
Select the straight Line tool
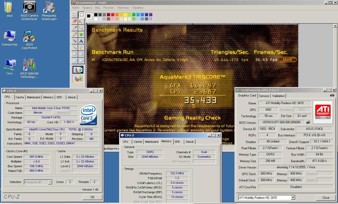pyautogui.click(x=75, y=48)
